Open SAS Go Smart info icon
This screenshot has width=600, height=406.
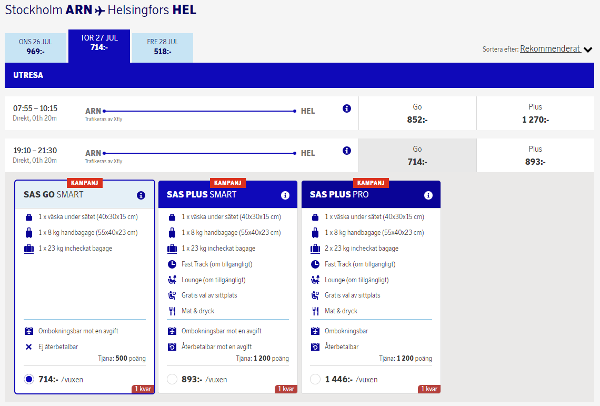tap(141, 195)
